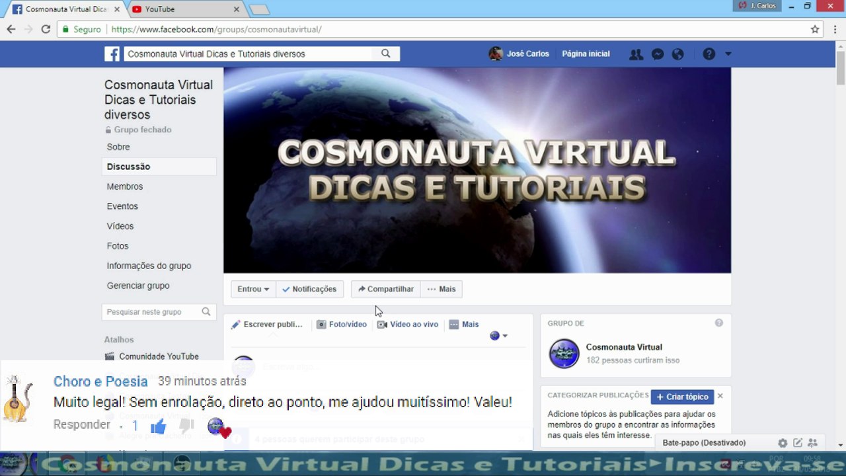Screen dimensions: 846x476
Task: Start a Vídeo ao vivo
Action: pyautogui.click(x=408, y=325)
